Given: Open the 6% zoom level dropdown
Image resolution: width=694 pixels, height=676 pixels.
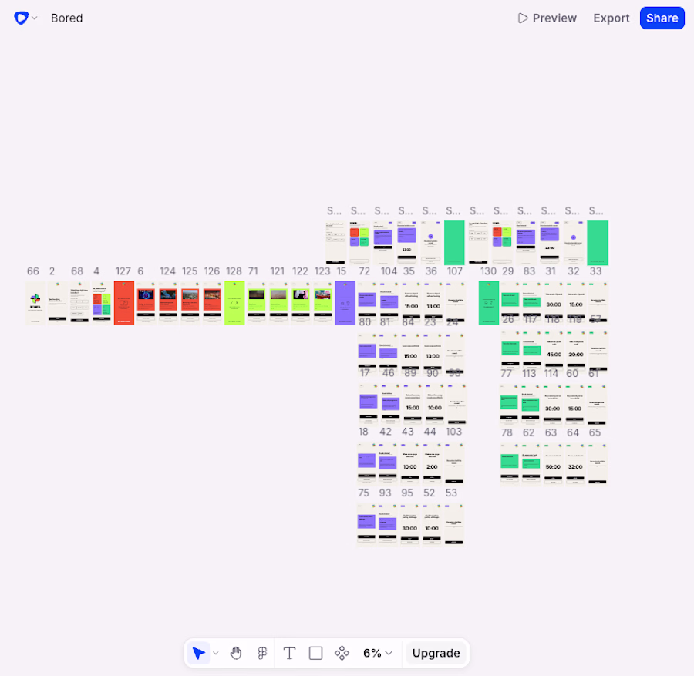Looking at the screenshot, I should [378, 653].
